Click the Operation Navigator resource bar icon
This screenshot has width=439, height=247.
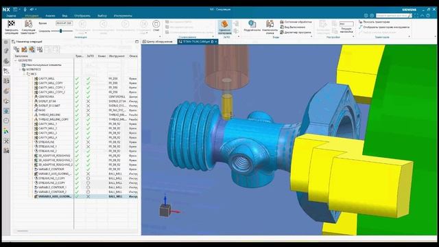coord(6,71)
